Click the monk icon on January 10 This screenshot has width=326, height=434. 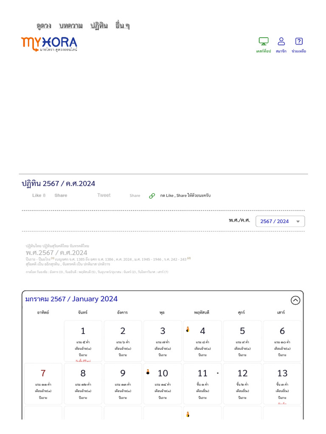point(148,372)
